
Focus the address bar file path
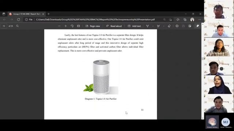point(95,19)
